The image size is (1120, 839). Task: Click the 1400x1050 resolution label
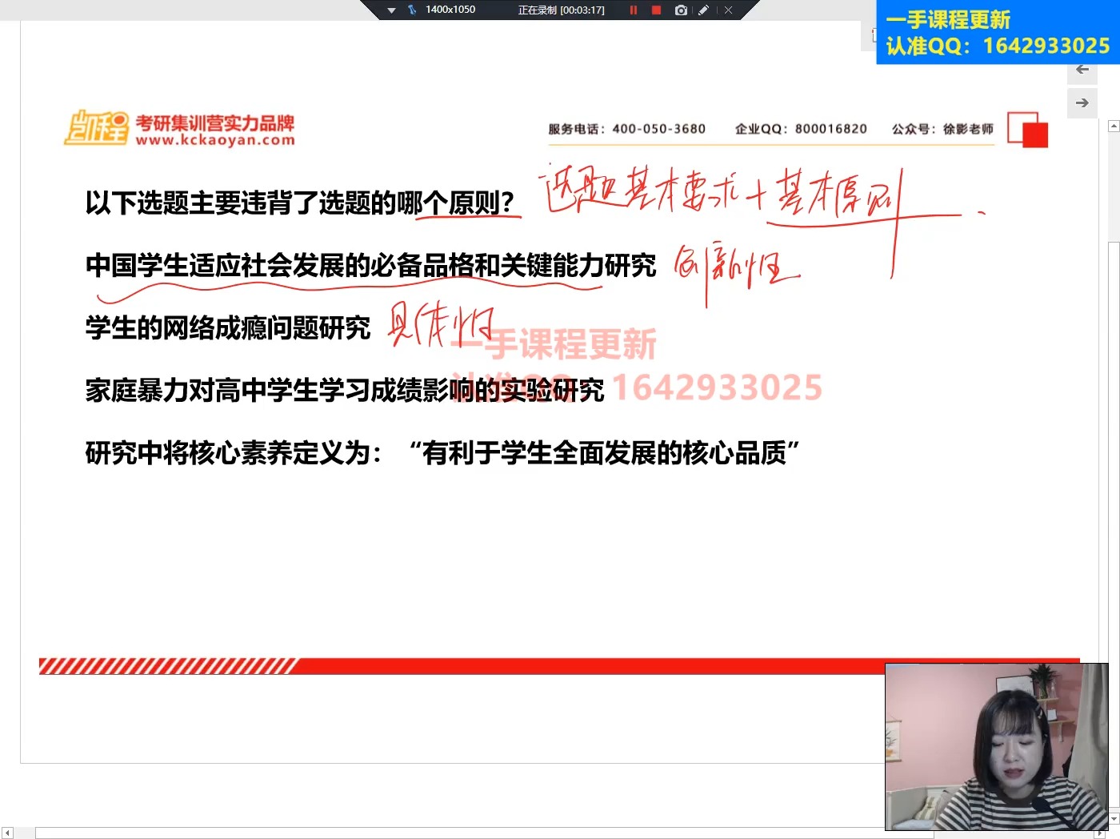click(x=450, y=10)
